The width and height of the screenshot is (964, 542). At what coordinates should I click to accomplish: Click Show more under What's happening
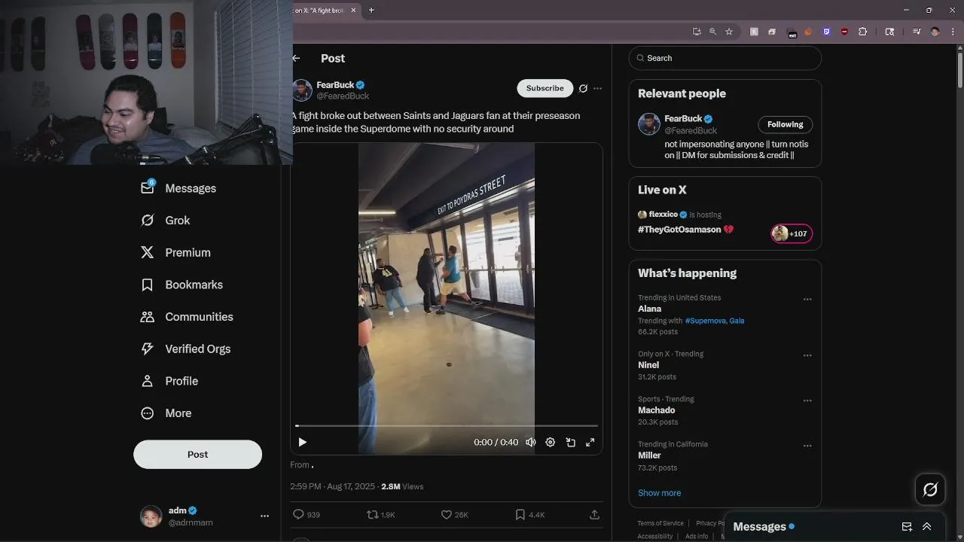(x=659, y=493)
